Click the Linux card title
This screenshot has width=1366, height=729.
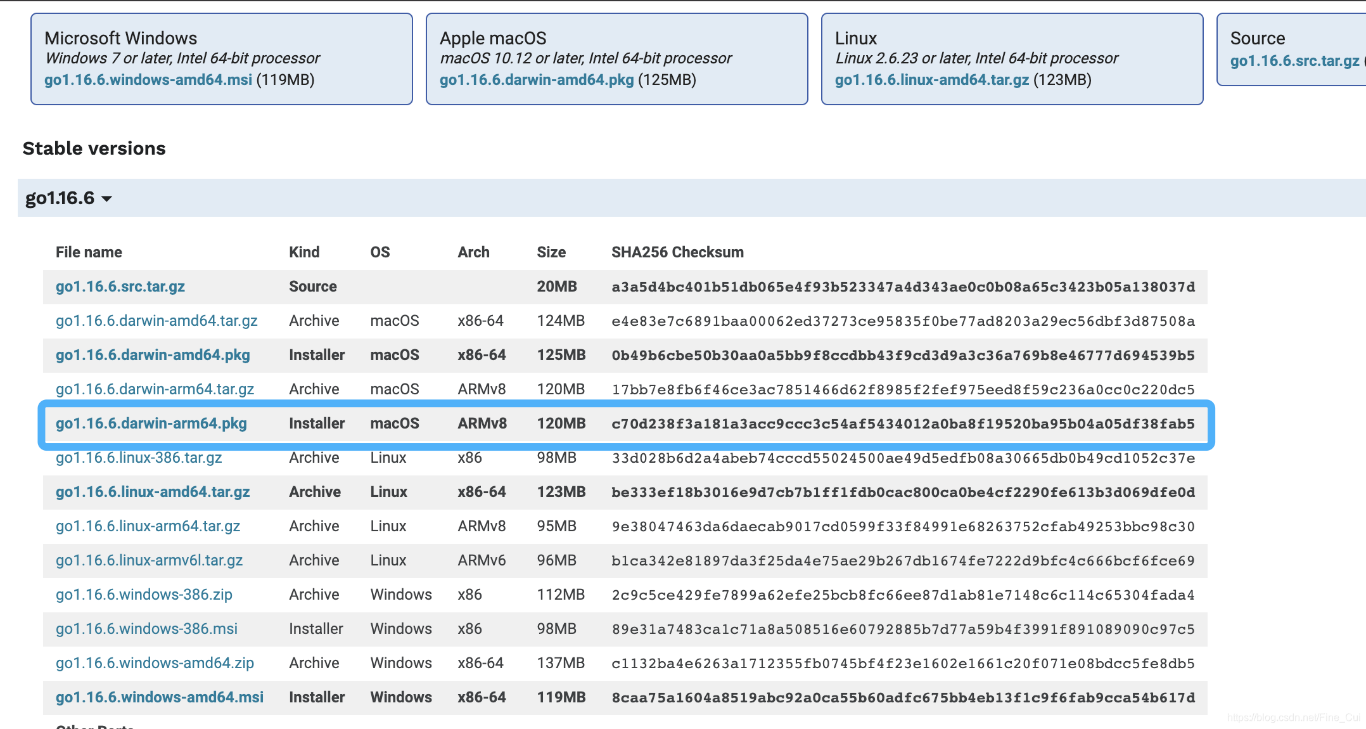tap(856, 38)
